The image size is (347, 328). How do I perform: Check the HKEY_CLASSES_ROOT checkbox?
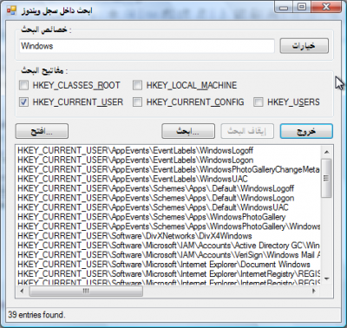[23, 85]
